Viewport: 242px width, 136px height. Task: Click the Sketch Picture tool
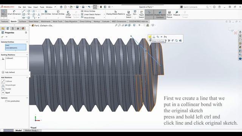169,14
